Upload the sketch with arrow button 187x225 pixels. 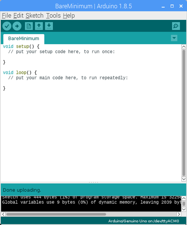(17, 26)
